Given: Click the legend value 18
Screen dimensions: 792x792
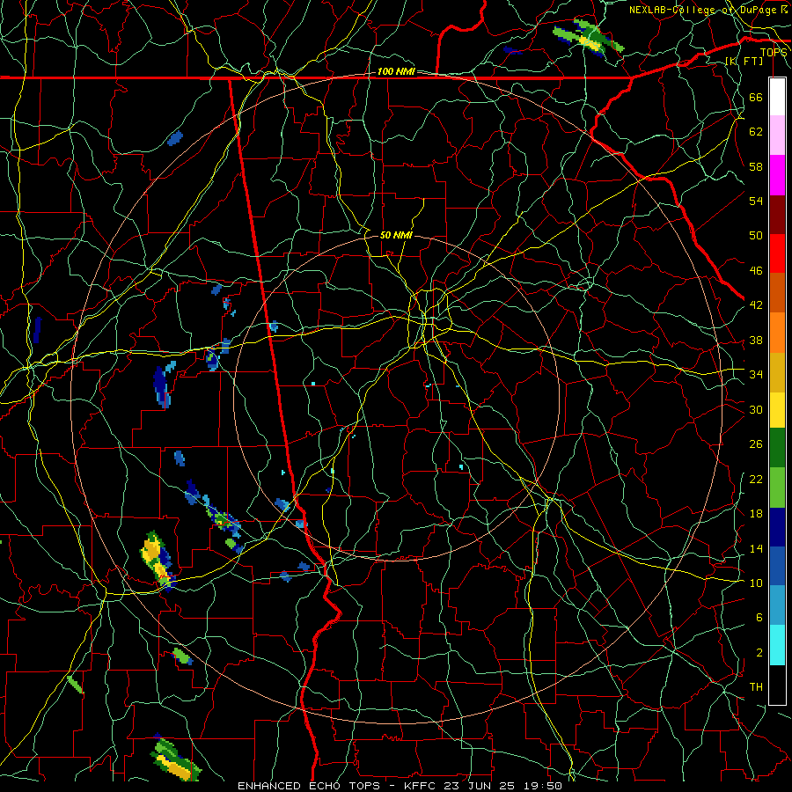Looking at the screenshot, I should point(756,514).
